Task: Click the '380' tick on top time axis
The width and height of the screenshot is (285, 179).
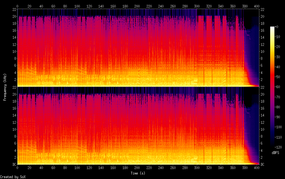Action: (x=245, y=6)
